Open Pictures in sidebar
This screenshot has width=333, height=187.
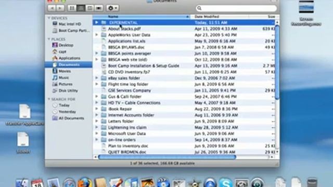[62, 84]
